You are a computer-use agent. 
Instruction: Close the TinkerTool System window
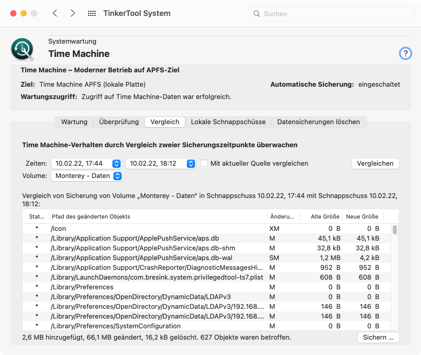[13, 13]
